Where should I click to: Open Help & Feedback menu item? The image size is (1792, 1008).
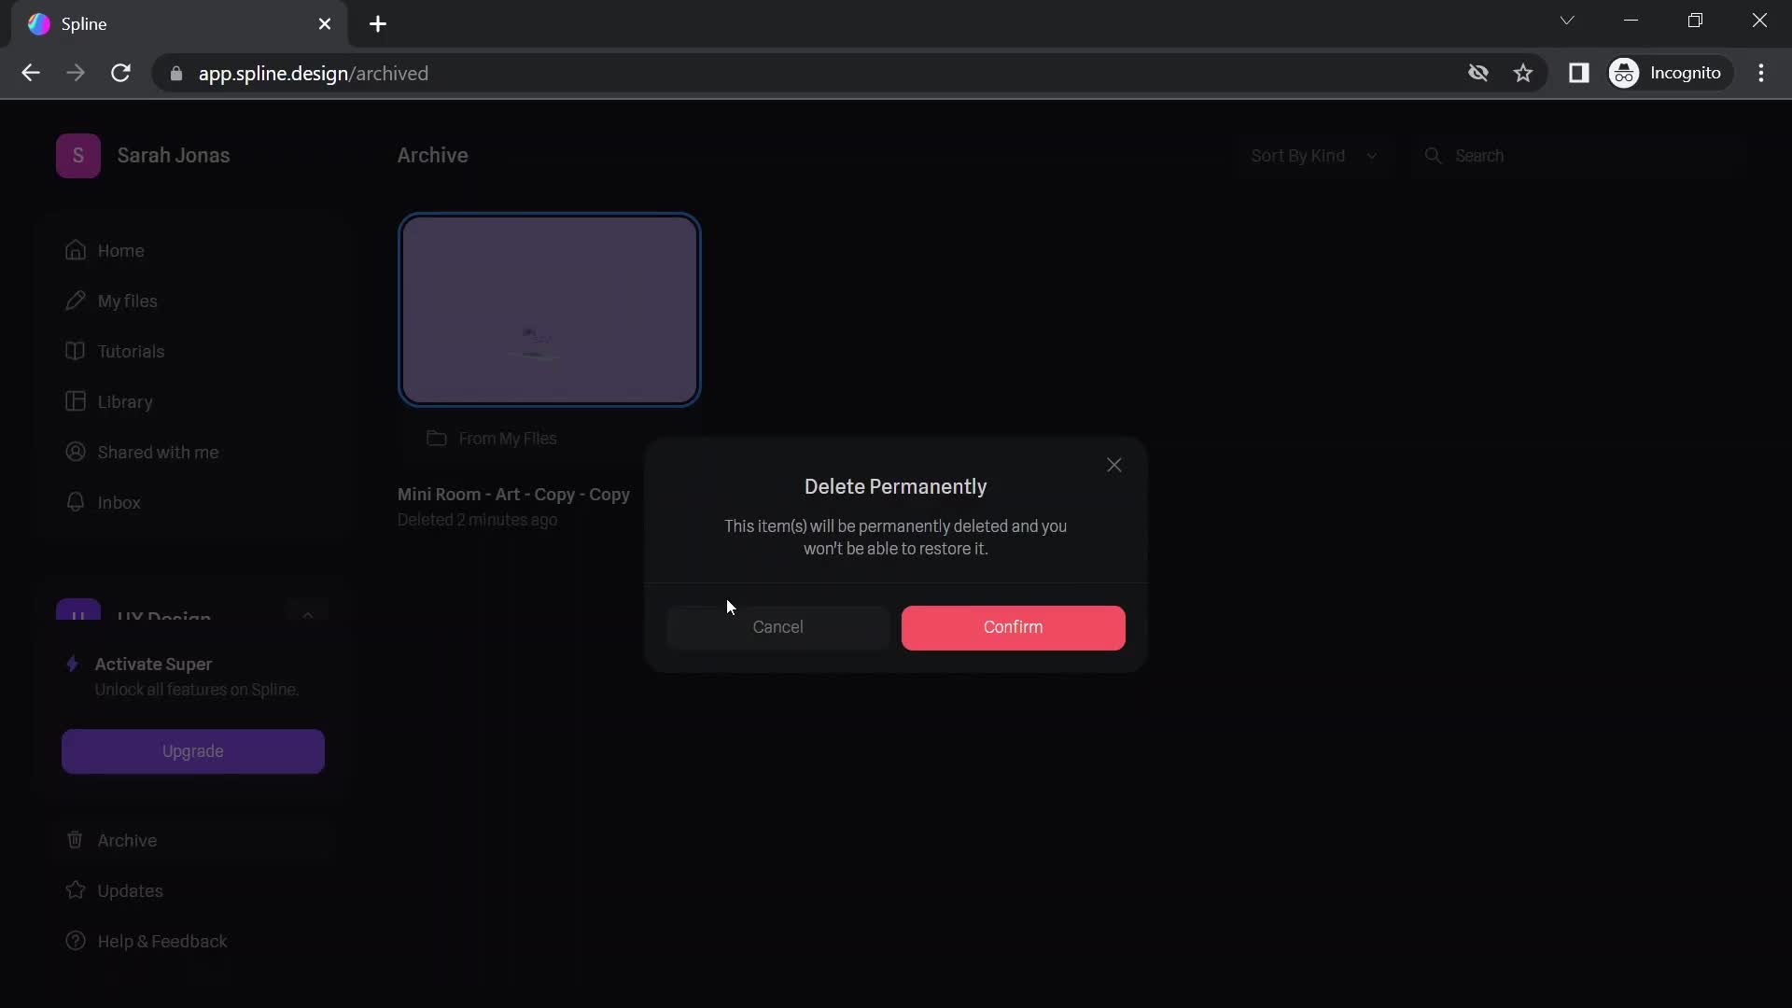[x=162, y=940]
